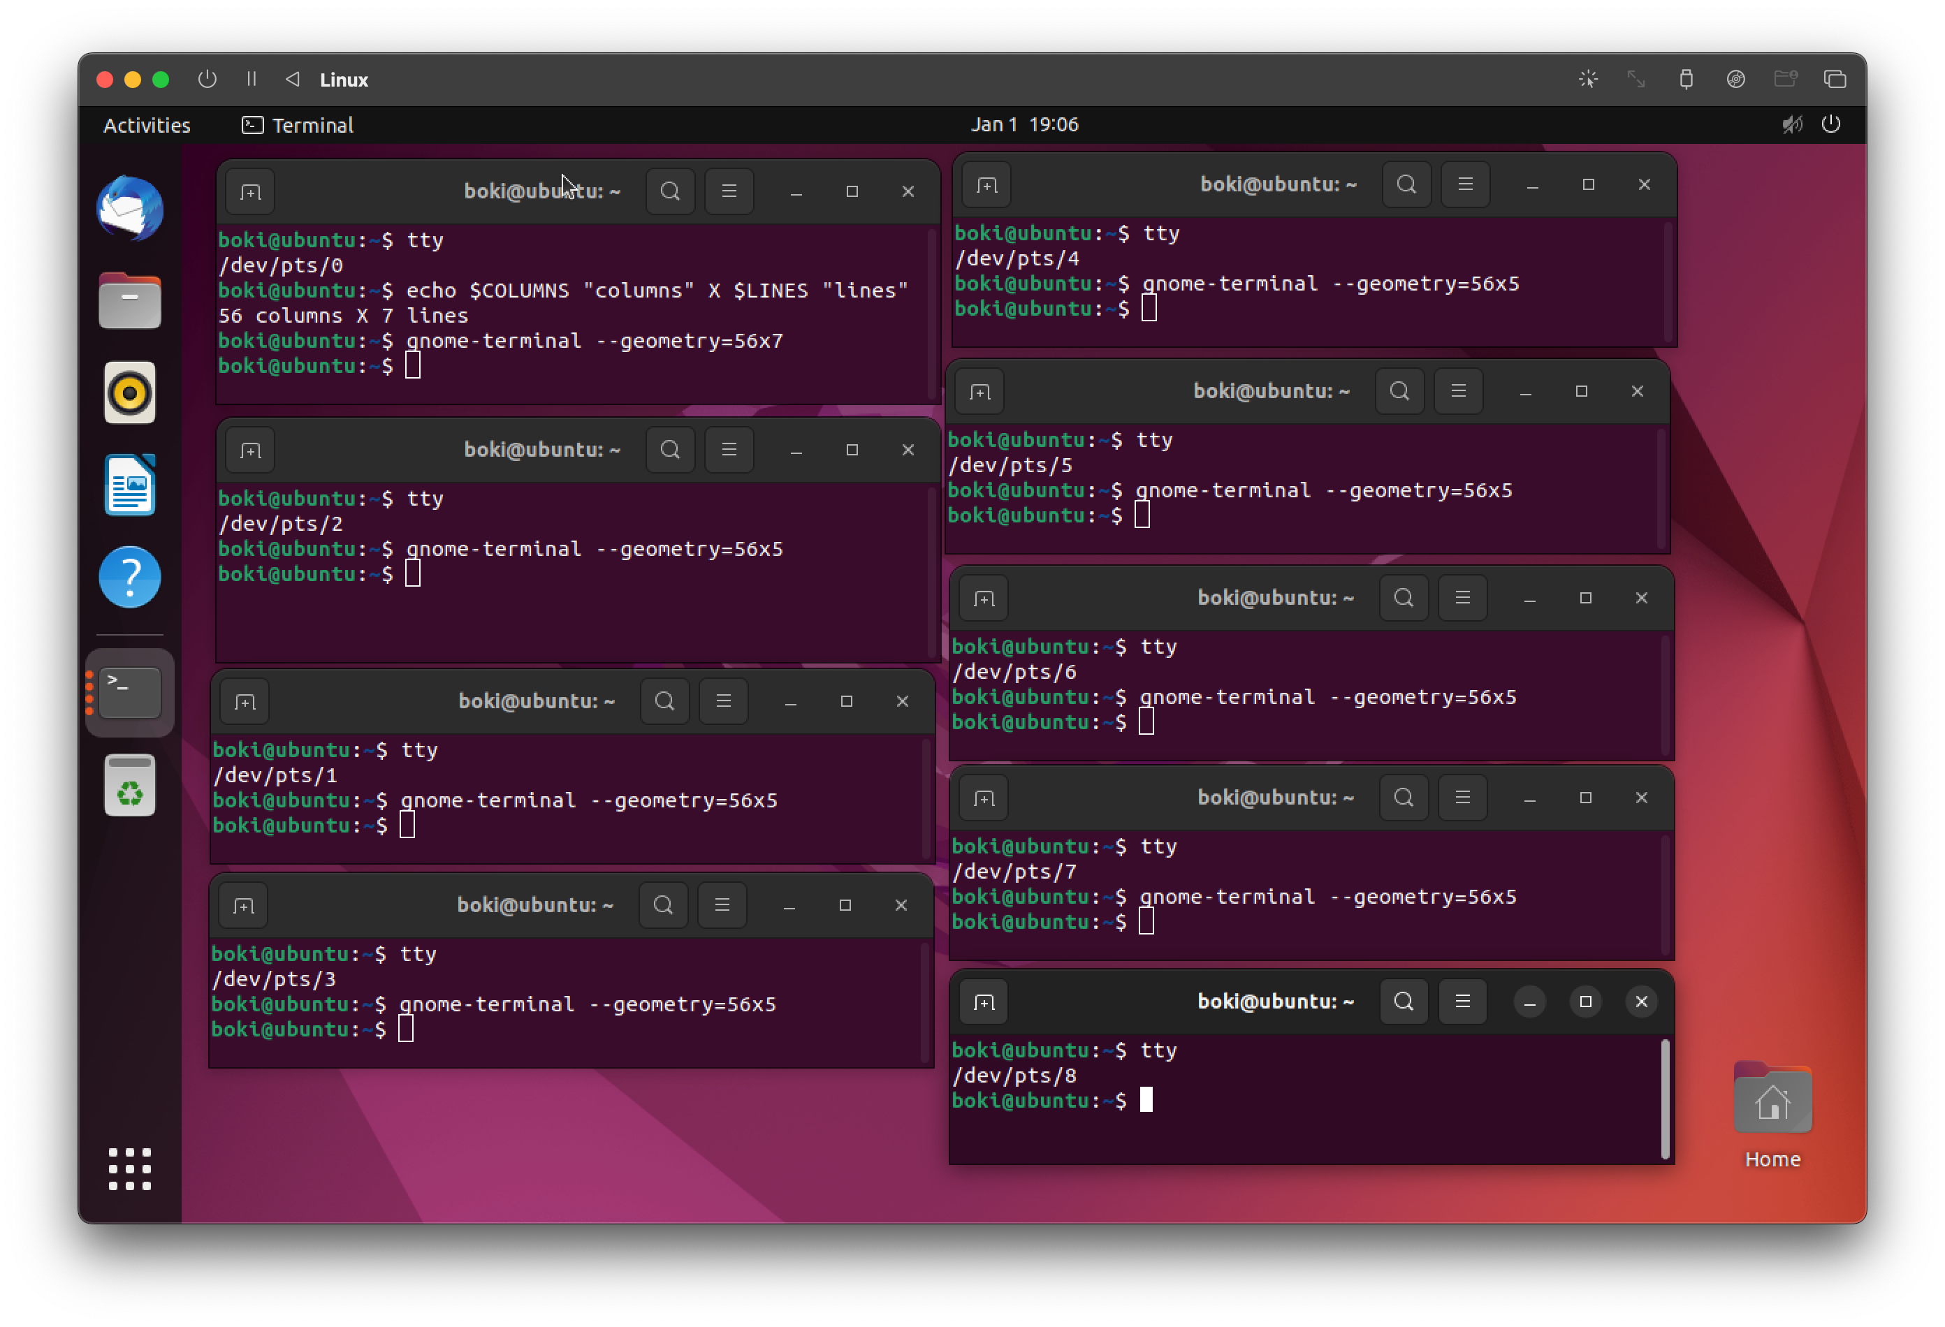The width and height of the screenshot is (1945, 1327).
Task: Click search icon in pts/5 terminal
Action: [1399, 390]
